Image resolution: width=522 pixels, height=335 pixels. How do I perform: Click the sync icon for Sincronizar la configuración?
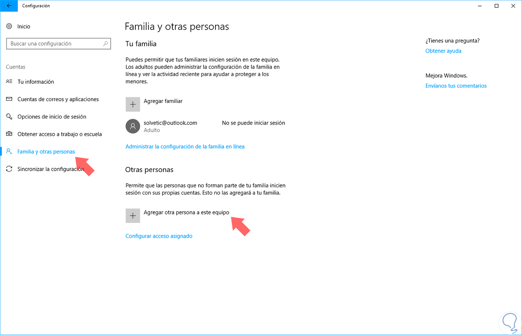pyautogui.click(x=9, y=169)
